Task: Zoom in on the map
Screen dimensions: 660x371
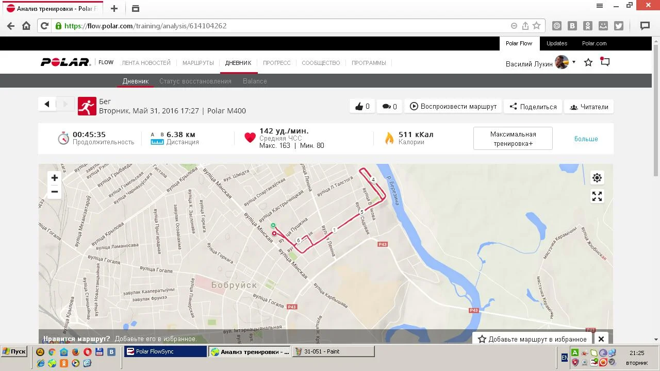Action: pyautogui.click(x=54, y=178)
